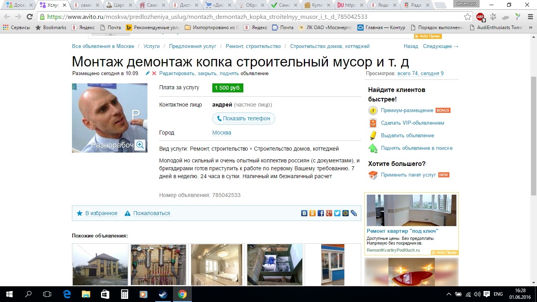Screen dimensions: 537x302
Task: Click the star icon next to В избранное
Action: [79, 213]
